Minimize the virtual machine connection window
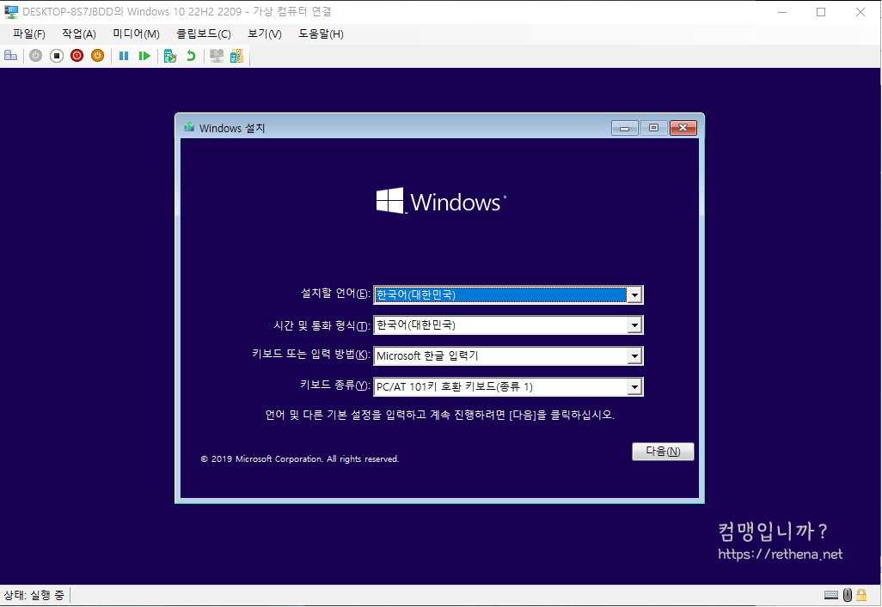 (782, 12)
